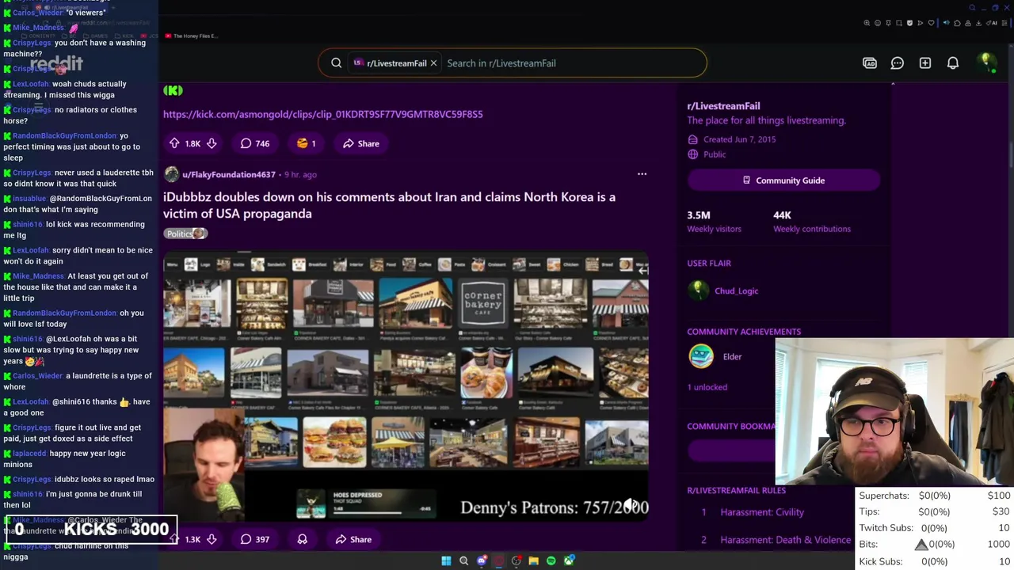The width and height of the screenshot is (1014, 570).
Task: Open Reddit chat icon
Action: [898, 63]
